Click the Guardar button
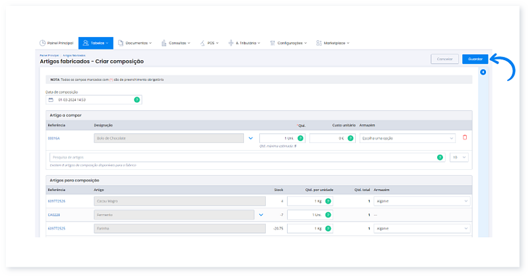 tap(475, 59)
